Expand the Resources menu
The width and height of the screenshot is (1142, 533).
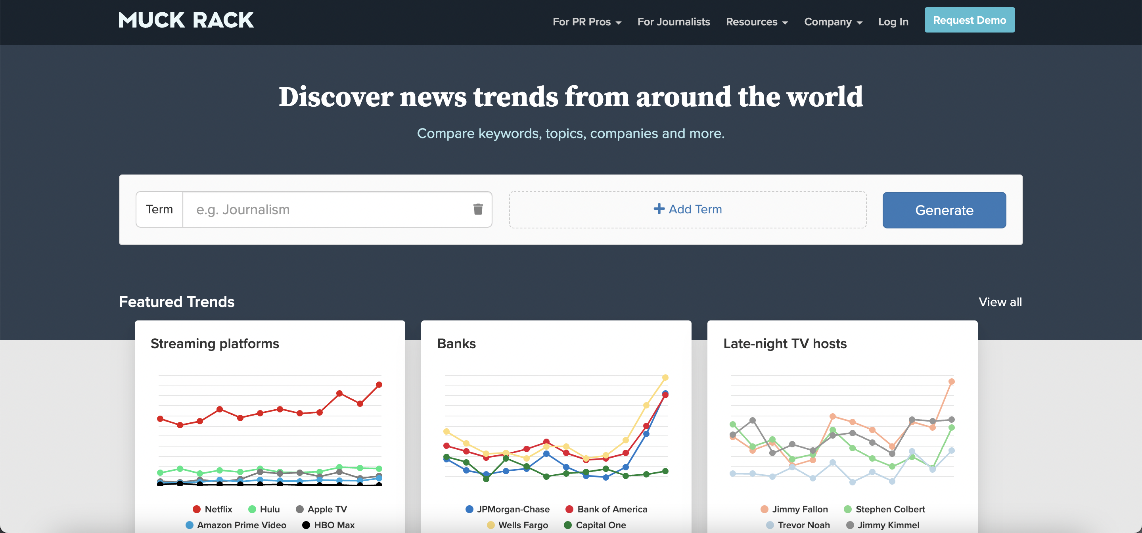coord(757,22)
